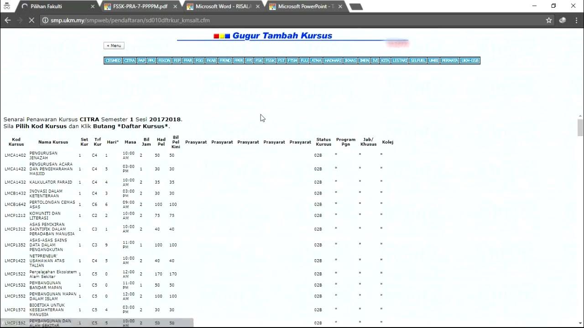
Task: Click the « Menu button
Action: coord(114,46)
